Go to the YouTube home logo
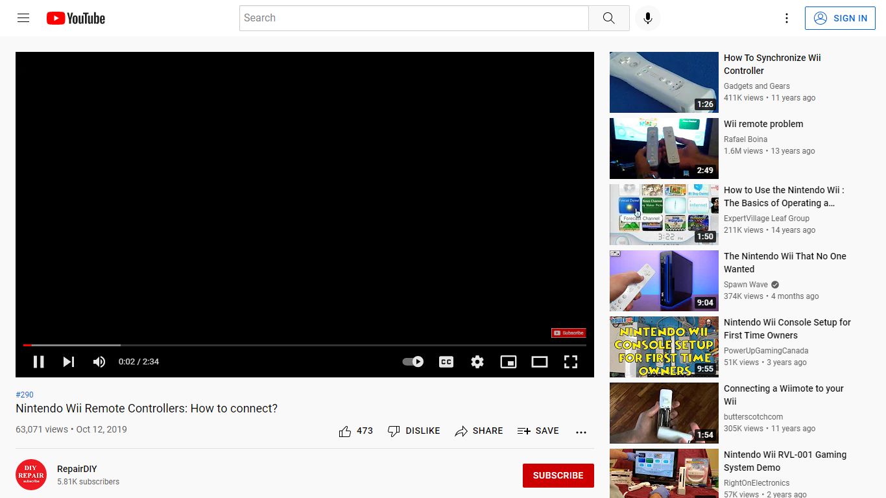The width and height of the screenshot is (886, 498). pyautogui.click(x=76, y=18)
